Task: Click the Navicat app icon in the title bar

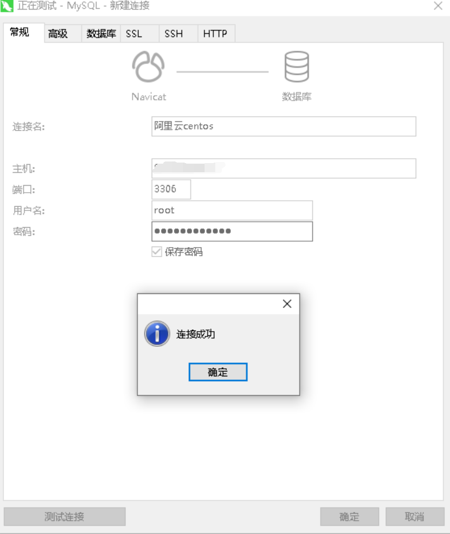Action: (7, 6)
